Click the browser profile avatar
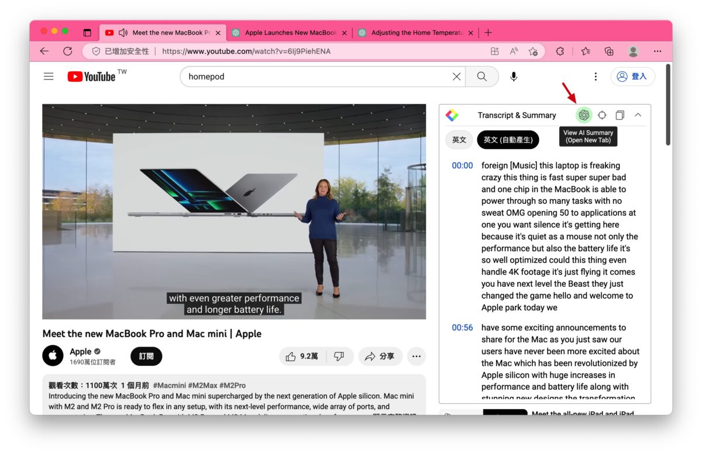Viewport: 702px width, 454px height. [x=633, y=51]
